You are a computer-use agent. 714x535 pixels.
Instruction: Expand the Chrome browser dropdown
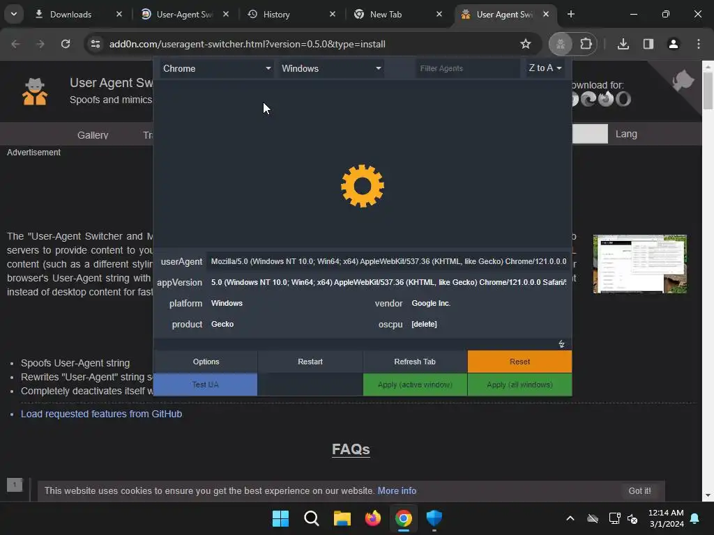[217, 69]
